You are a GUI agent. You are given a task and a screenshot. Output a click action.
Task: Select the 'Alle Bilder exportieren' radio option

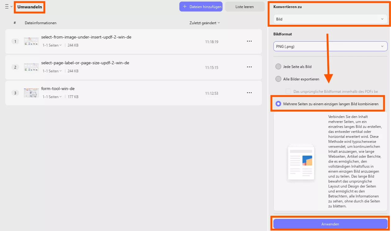[x=278, y=79]
